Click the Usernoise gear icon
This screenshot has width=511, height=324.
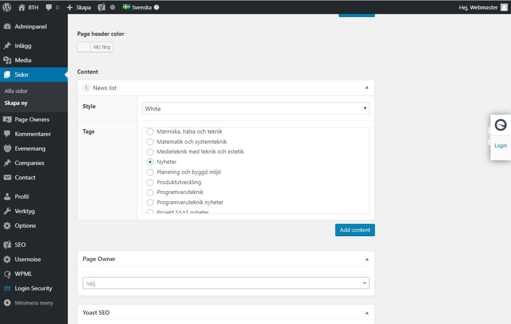[x=7, y=259]
